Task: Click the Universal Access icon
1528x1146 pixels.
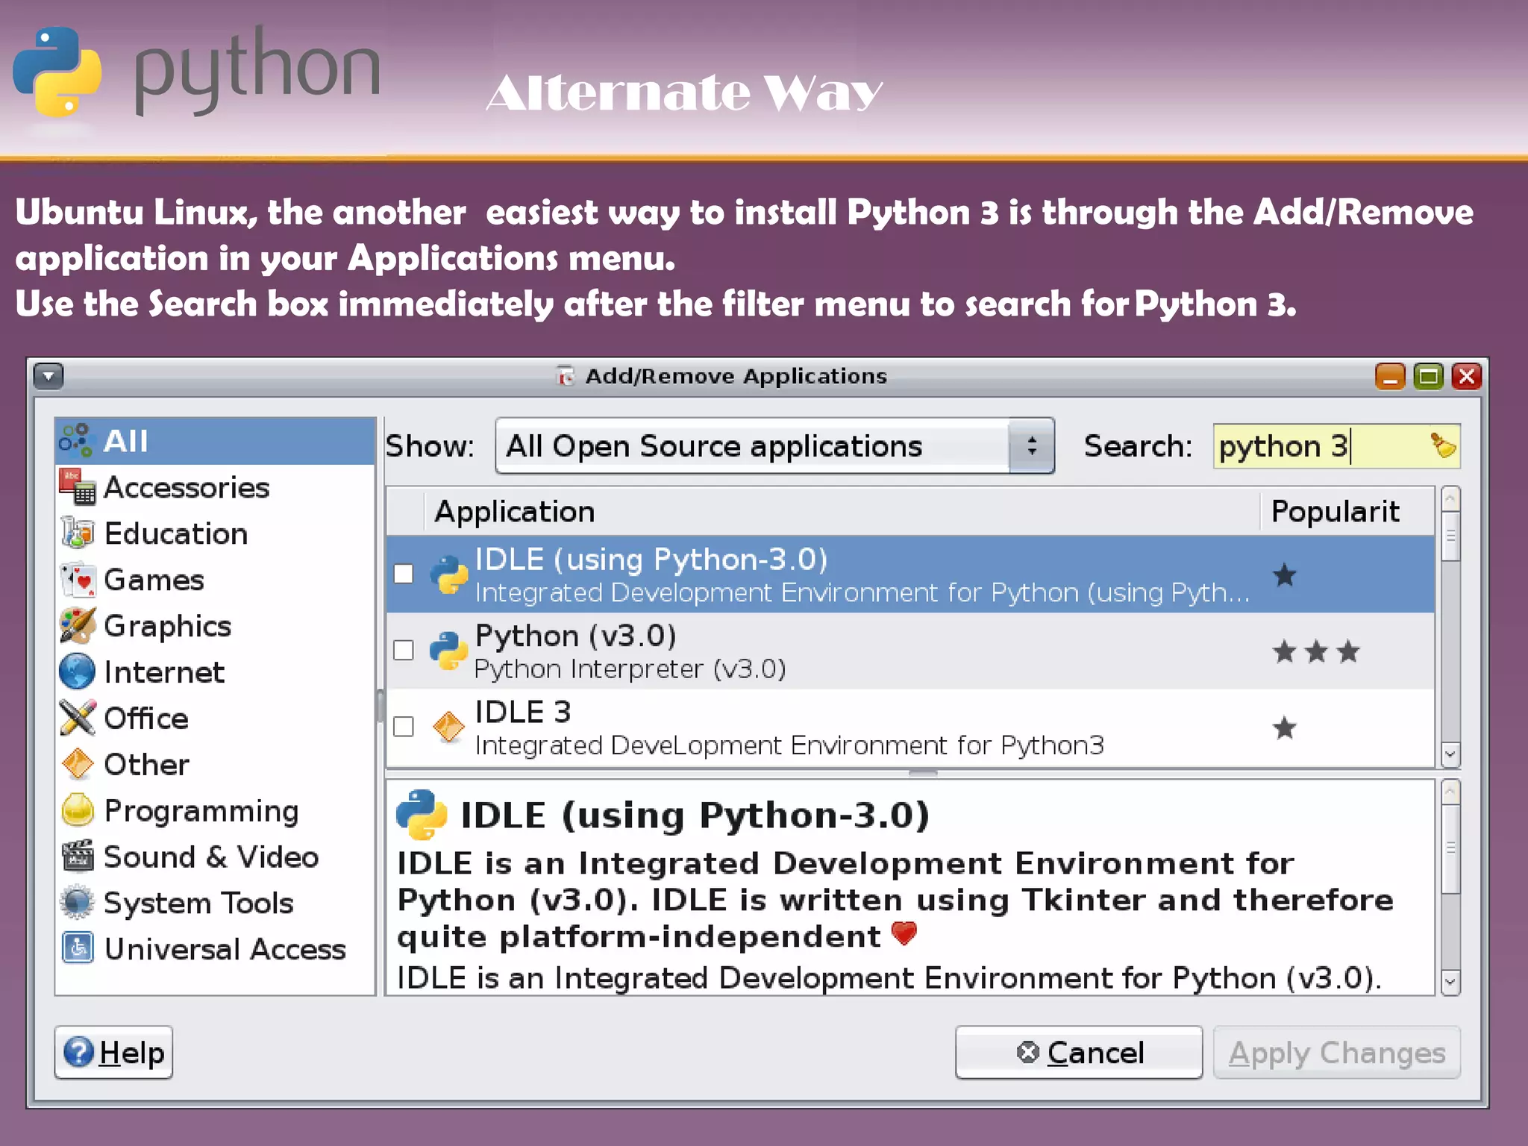Action: pos(78,948)
